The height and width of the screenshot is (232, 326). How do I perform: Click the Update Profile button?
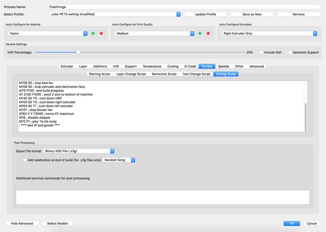205,14
